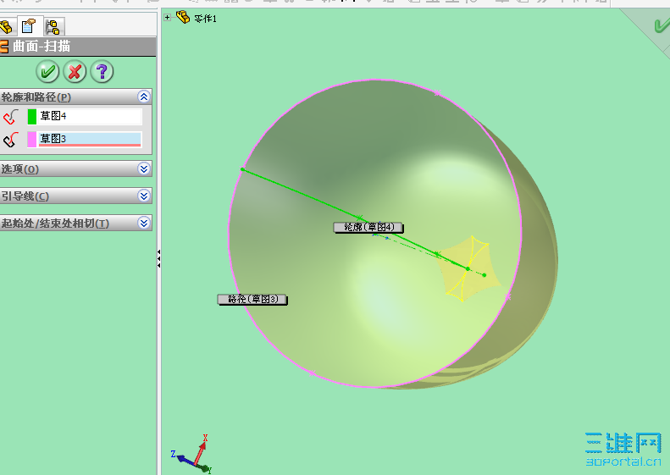670x475 pixels.
Task: Select the profile field containing 草图4
Action: pos(90,116)
